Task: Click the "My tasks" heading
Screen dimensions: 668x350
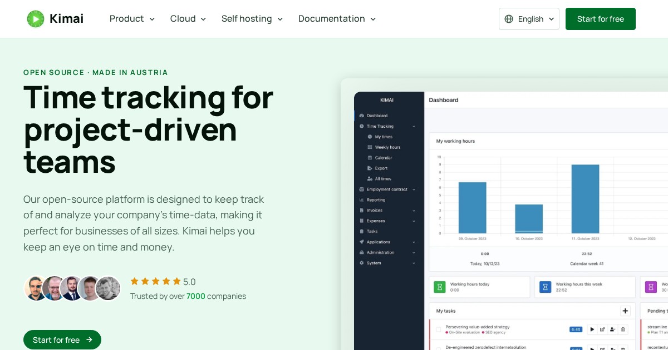Action: click(x=446, y=311)
